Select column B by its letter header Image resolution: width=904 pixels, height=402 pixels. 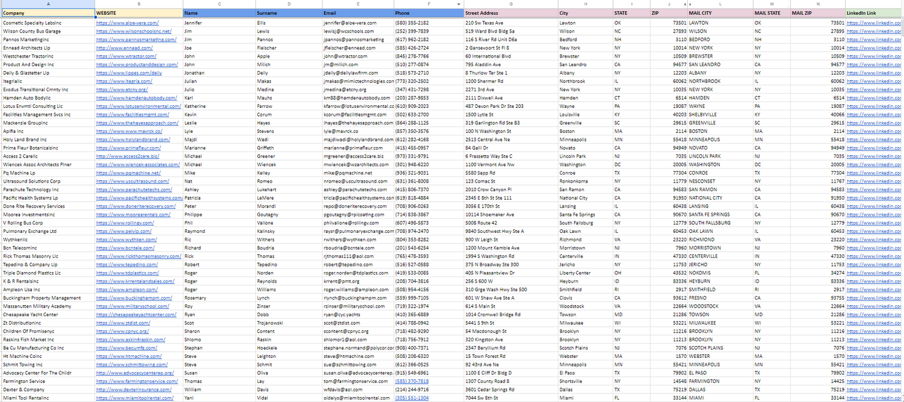139,4
